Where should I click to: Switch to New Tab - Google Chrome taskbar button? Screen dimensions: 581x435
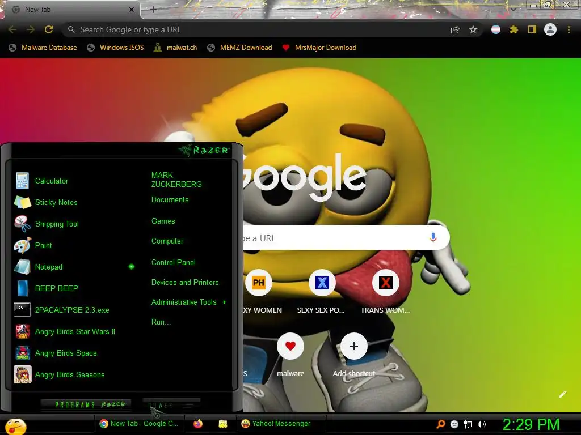point(139,424)
